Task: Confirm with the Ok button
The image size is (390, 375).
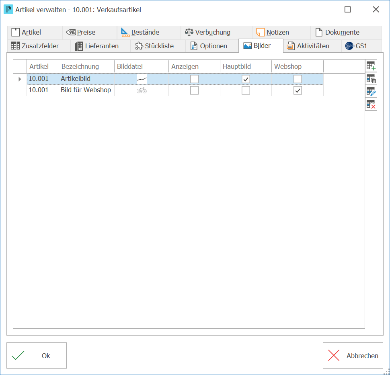Action: coord(37,355)
